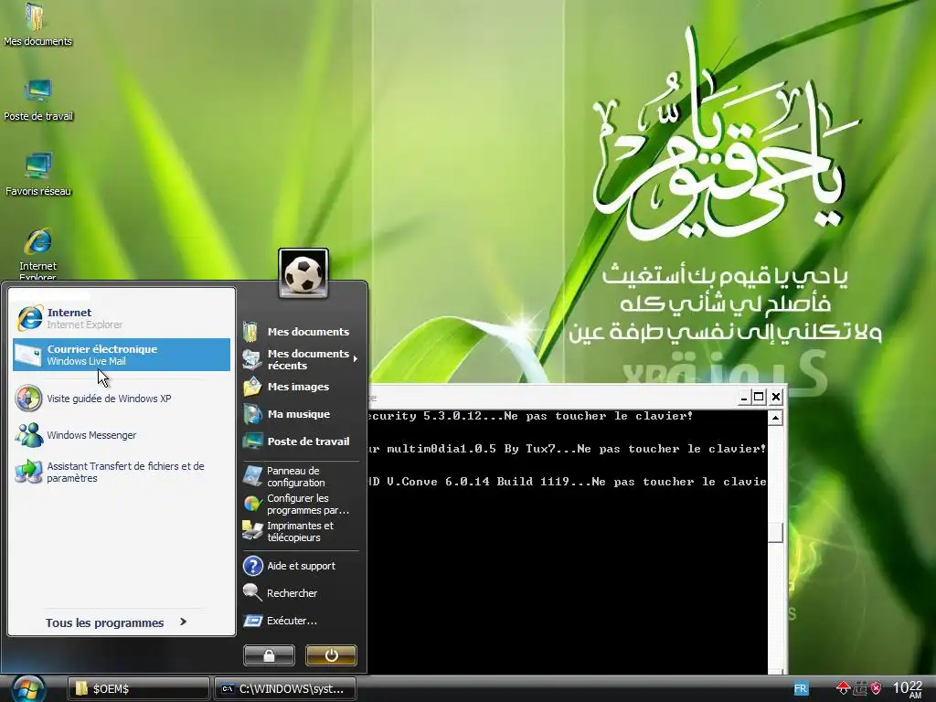Open Mes documents in Start menu right pane
The width and height of the screenshot is (936, 702).
[x=300, y=331]
